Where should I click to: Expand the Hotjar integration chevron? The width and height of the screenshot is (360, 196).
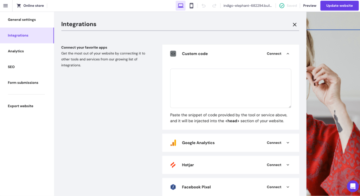pyautogui.click(x=288, y=165)
